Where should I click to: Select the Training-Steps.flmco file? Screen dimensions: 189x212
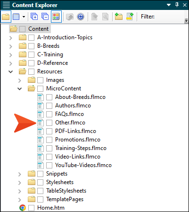(81, 148)
